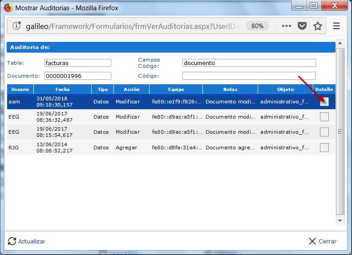Viewport: 352px width, 255px height.
Task: Check the Detalle box for 08:36:32,487 row
Action: tap(324, 117)
